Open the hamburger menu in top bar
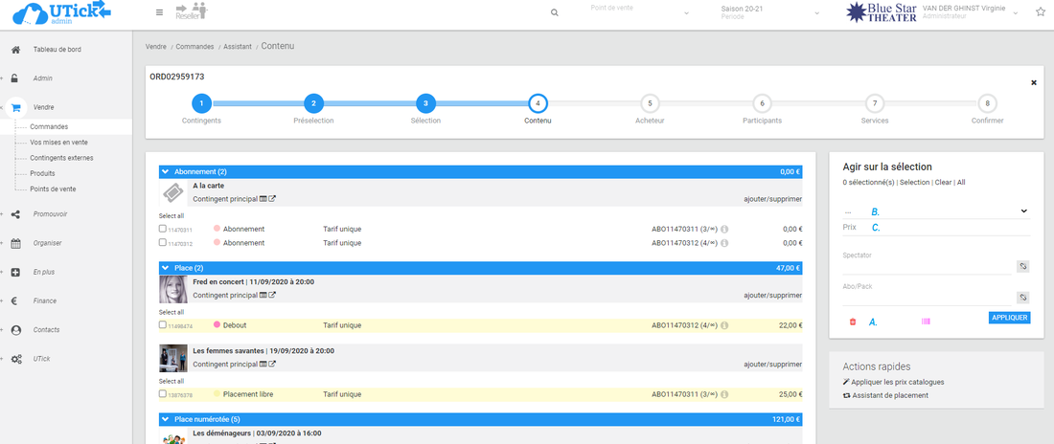 159,12
